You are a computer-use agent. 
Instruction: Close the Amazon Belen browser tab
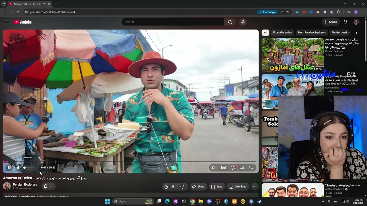(x=49, y=4)
